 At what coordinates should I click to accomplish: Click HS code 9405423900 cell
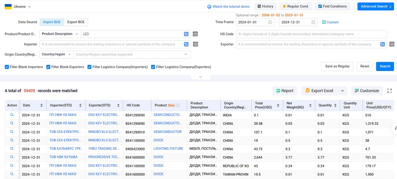(x=135, y=149)
